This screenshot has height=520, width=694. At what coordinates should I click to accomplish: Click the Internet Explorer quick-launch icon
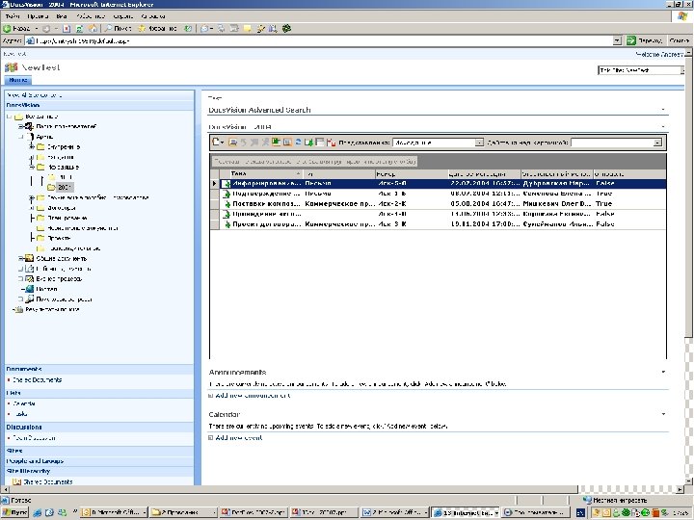[x=38, y=512]
